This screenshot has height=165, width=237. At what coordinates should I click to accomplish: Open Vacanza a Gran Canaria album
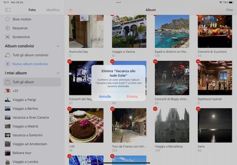tap(32, 118)
